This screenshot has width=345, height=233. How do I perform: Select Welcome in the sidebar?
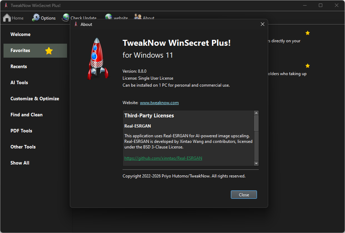click(21, 34)
